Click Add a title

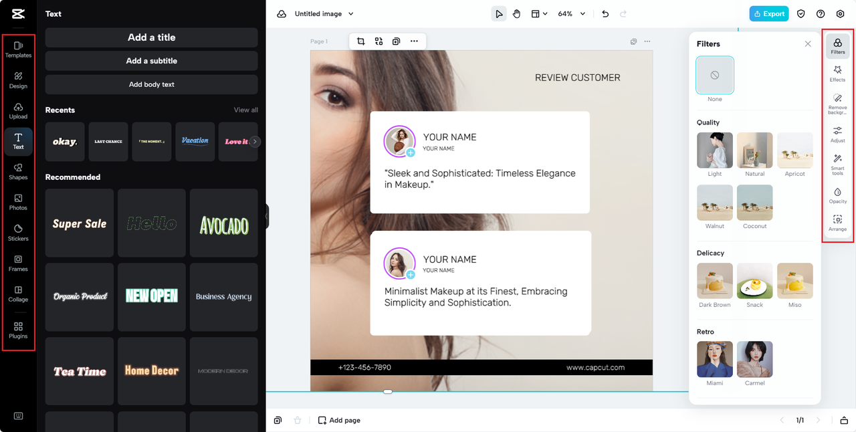point(151,37)
